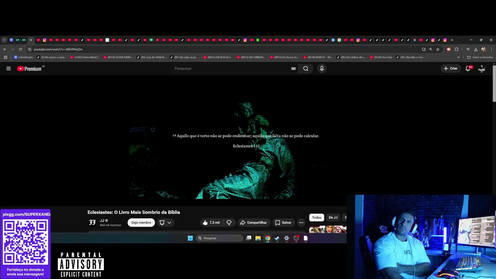Open the on-screen keyboard icon in search box
Viewport: 496px width, 279px height.
coord(293,69)
